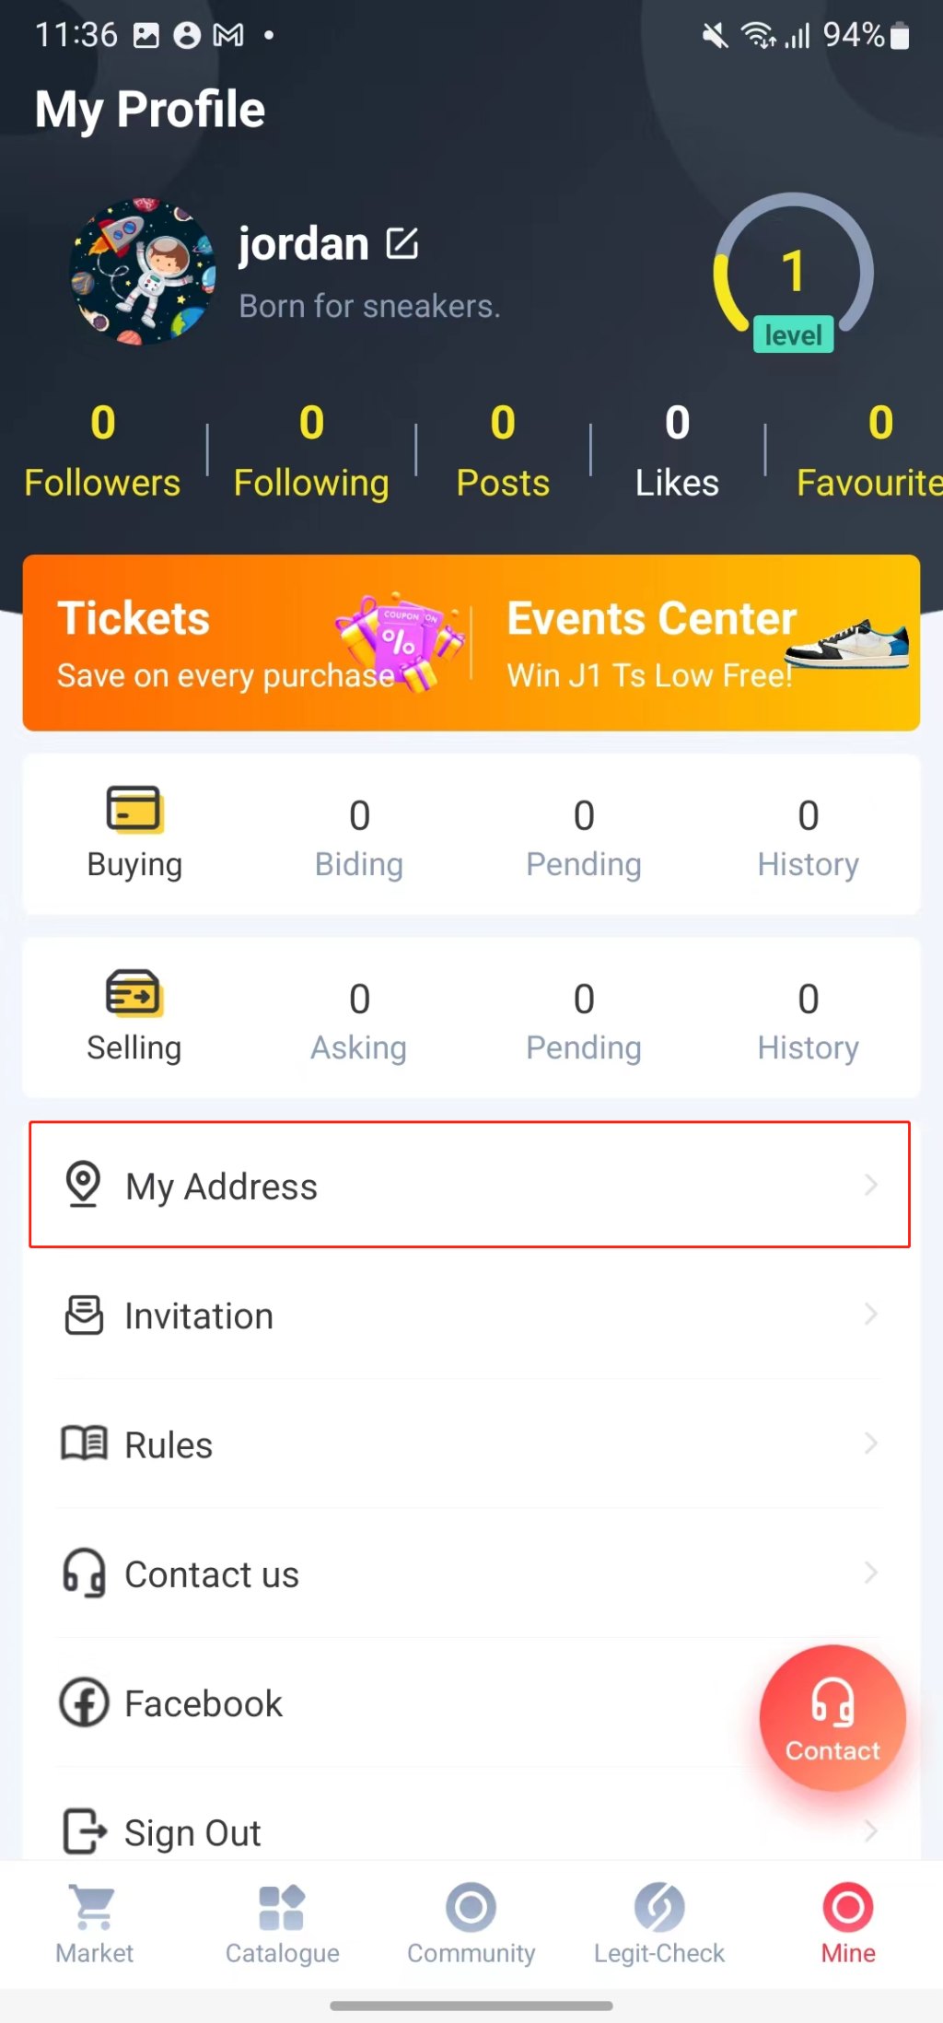
Task: Tap the edit icon next to jordan
Action: pyautogui.click(x=402, y=244)
